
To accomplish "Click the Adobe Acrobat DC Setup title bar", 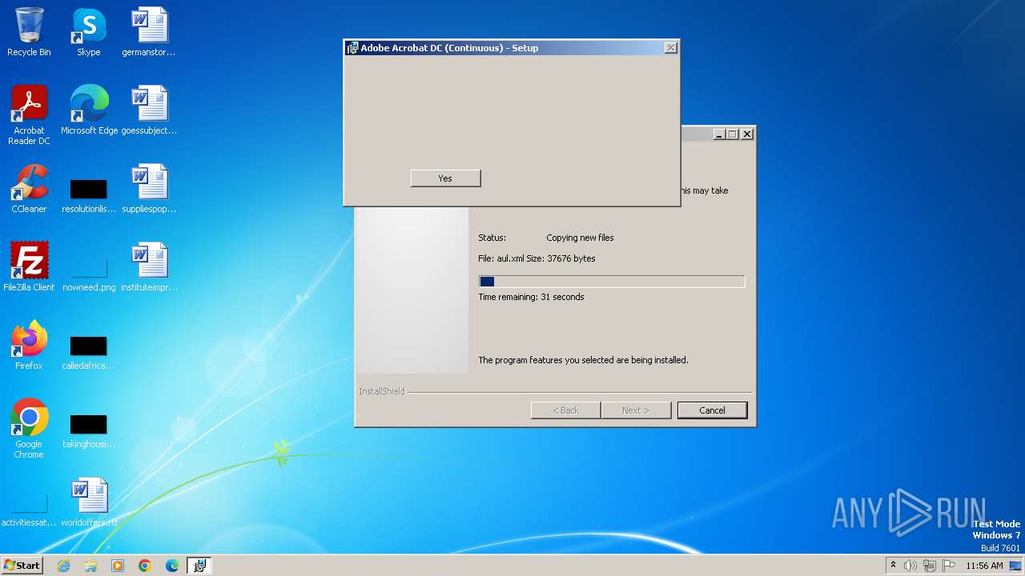I will pyautogui.click(x=511, y=48).
